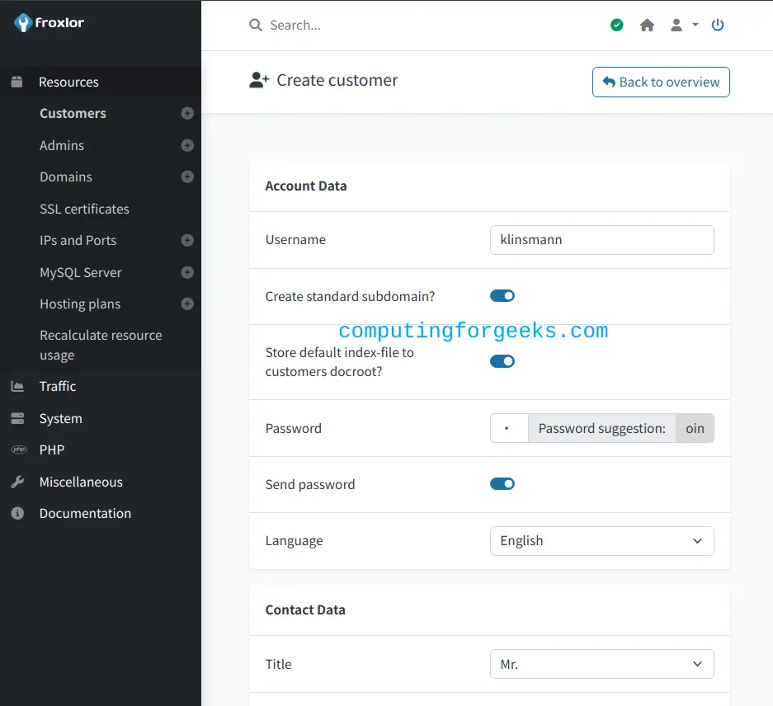This screenshot has width=773, height=706.
Task: Click the Froxlor logo
Action: pyautogui.click(x=49, y=22)
